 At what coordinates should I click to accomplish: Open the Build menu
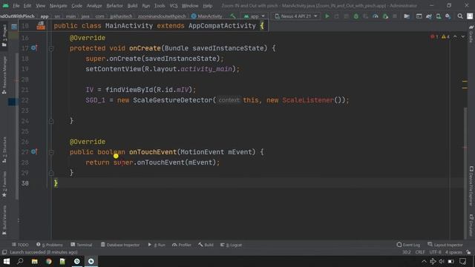132,6
